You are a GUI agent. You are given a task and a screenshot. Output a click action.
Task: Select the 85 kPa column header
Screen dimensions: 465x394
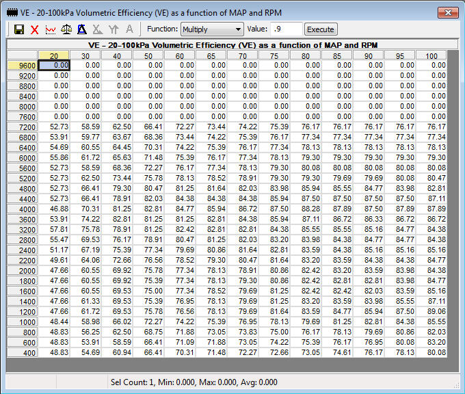click(x=337, y=55)
